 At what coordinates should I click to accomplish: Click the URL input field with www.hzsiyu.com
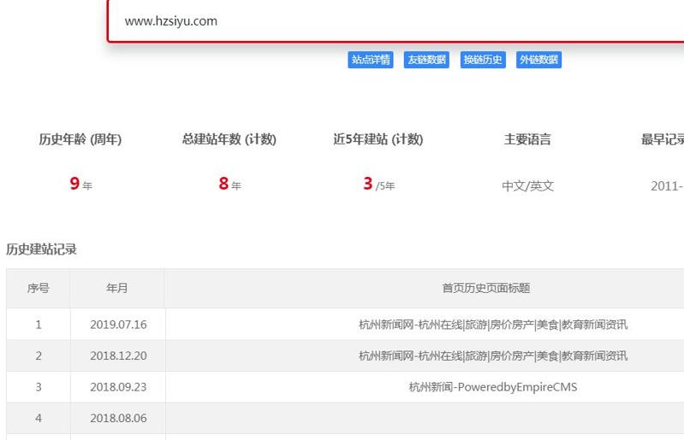[x=394, y=21]
